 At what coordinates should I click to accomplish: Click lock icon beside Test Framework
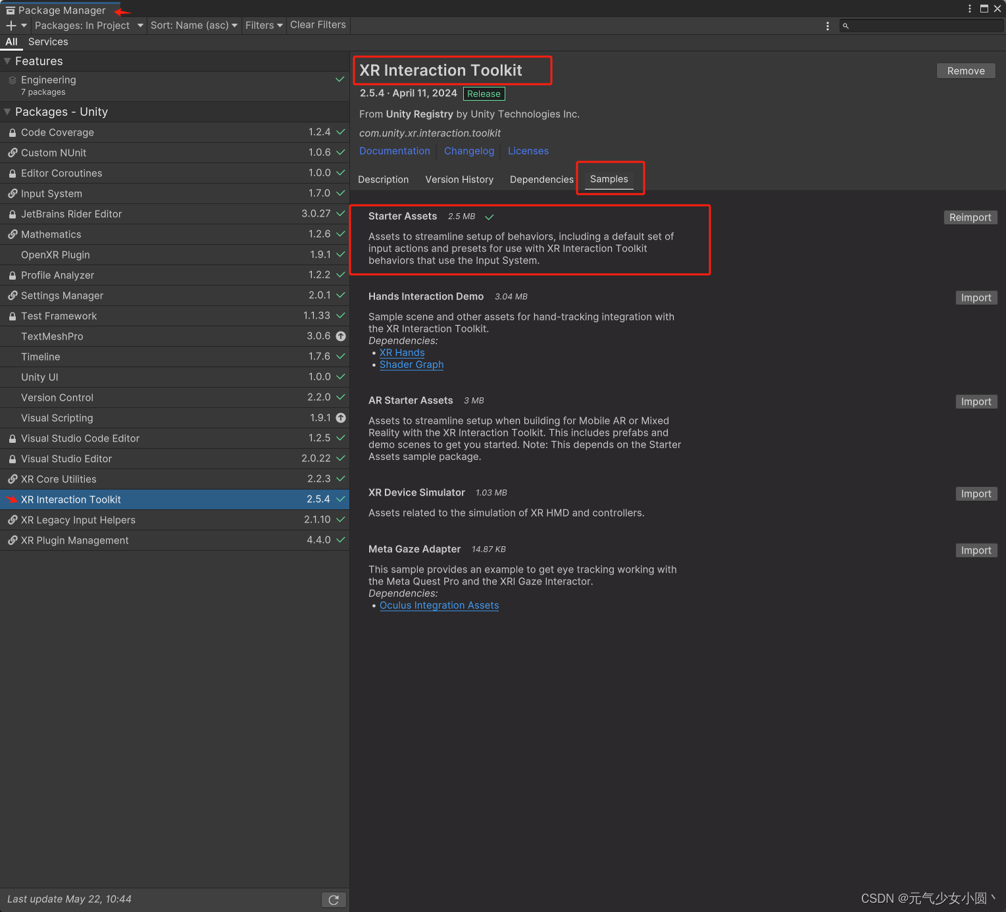click(13, 316)
